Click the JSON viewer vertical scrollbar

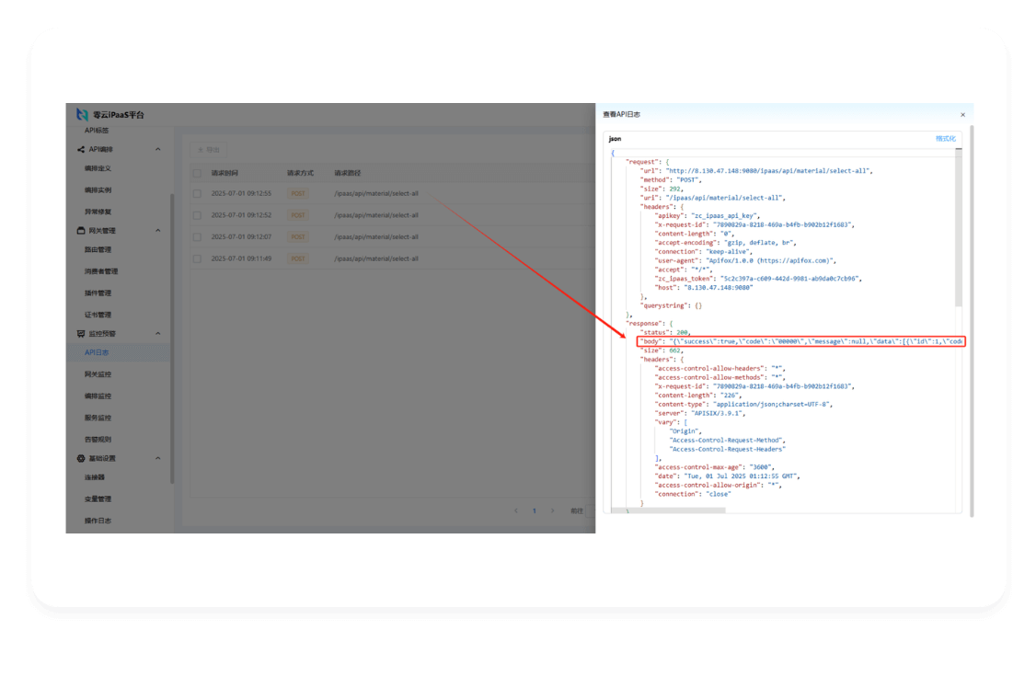coord(958,230)
